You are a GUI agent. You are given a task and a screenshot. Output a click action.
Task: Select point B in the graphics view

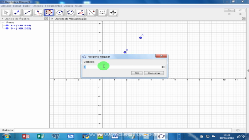click(x=125, y=52)
